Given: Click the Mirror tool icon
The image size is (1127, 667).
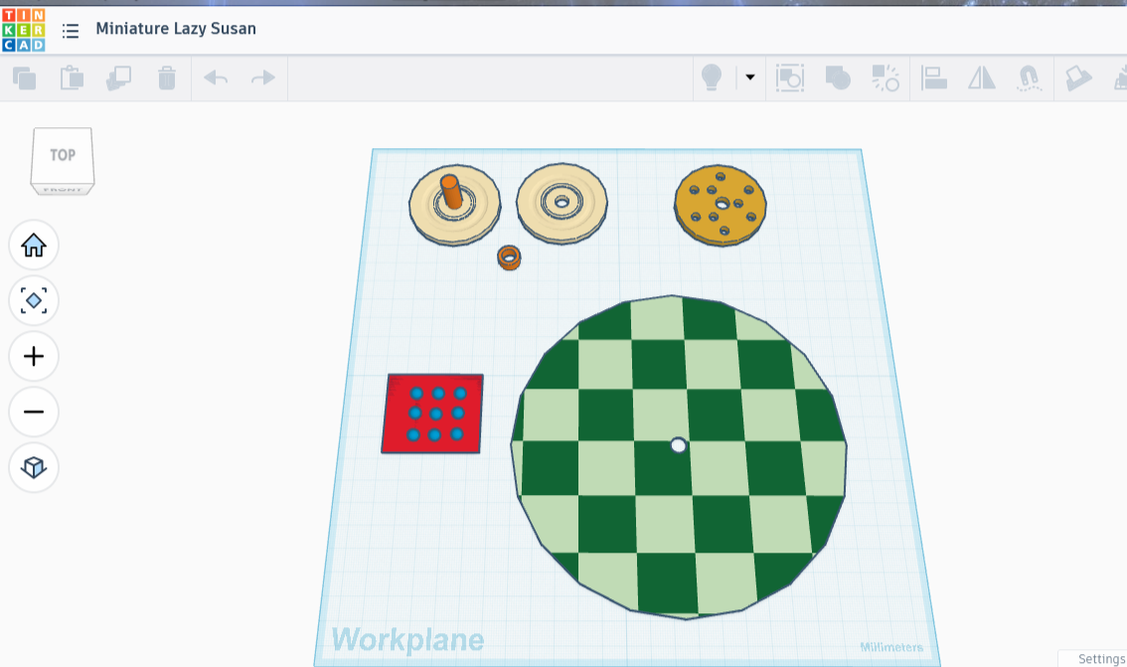Looking at the screenshot, I should click(982, 78).
